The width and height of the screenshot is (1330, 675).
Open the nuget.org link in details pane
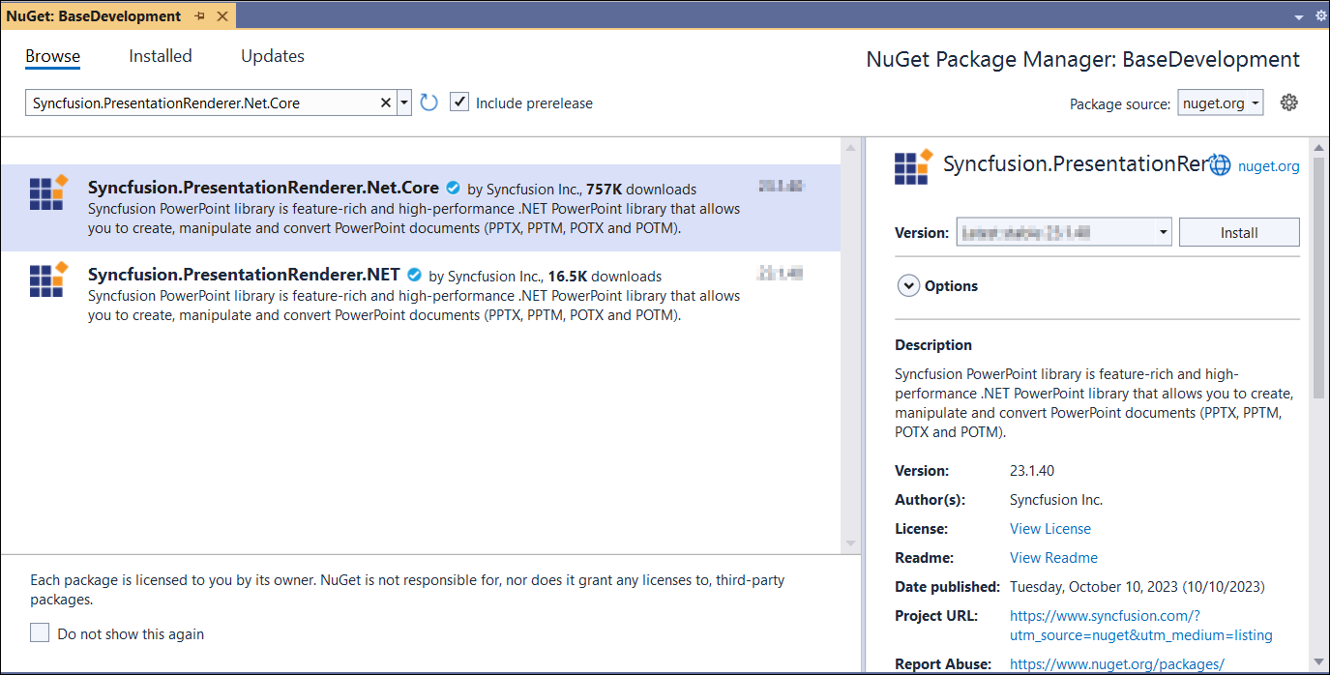click(x=1269, y=166)
